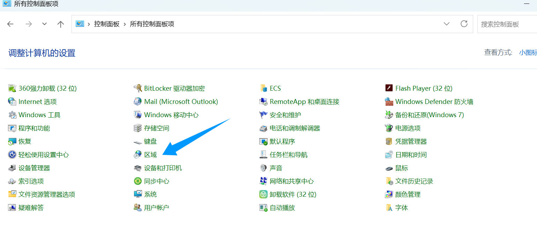Image resolution: width=537 pixels, height=226 pixels.
Task: Go forward with the right arrow
Action: [x=29, y=24]
